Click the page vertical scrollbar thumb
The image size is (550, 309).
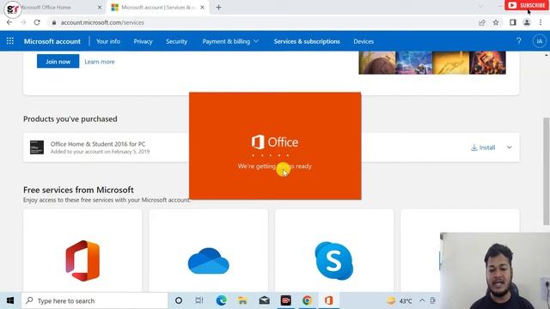(547, 171)
